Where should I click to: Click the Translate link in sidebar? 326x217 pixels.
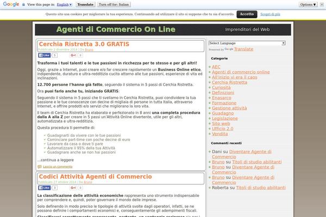(243, 49)
